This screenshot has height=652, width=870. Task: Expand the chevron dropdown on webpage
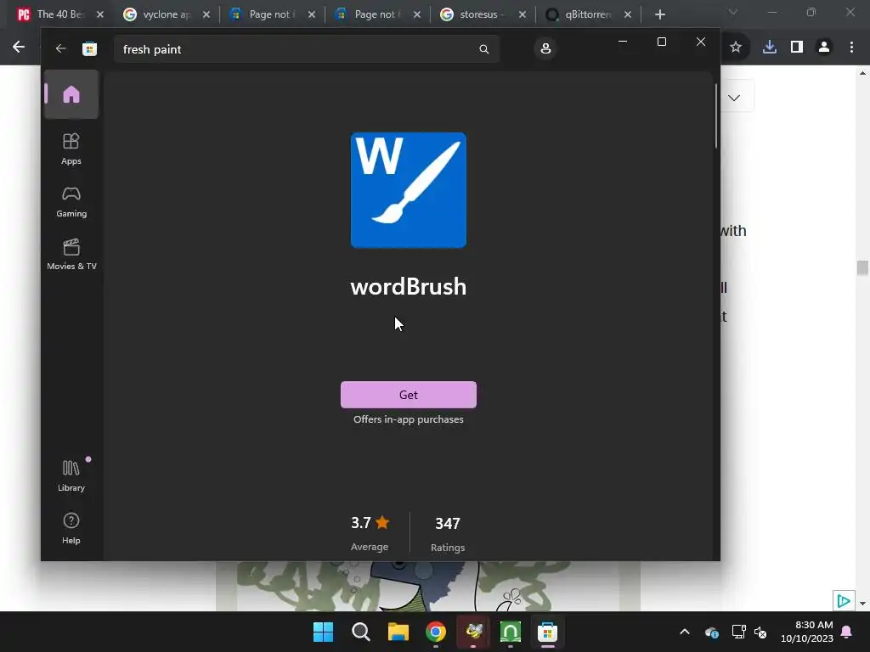pyautogui.click(x=734, y=98)
